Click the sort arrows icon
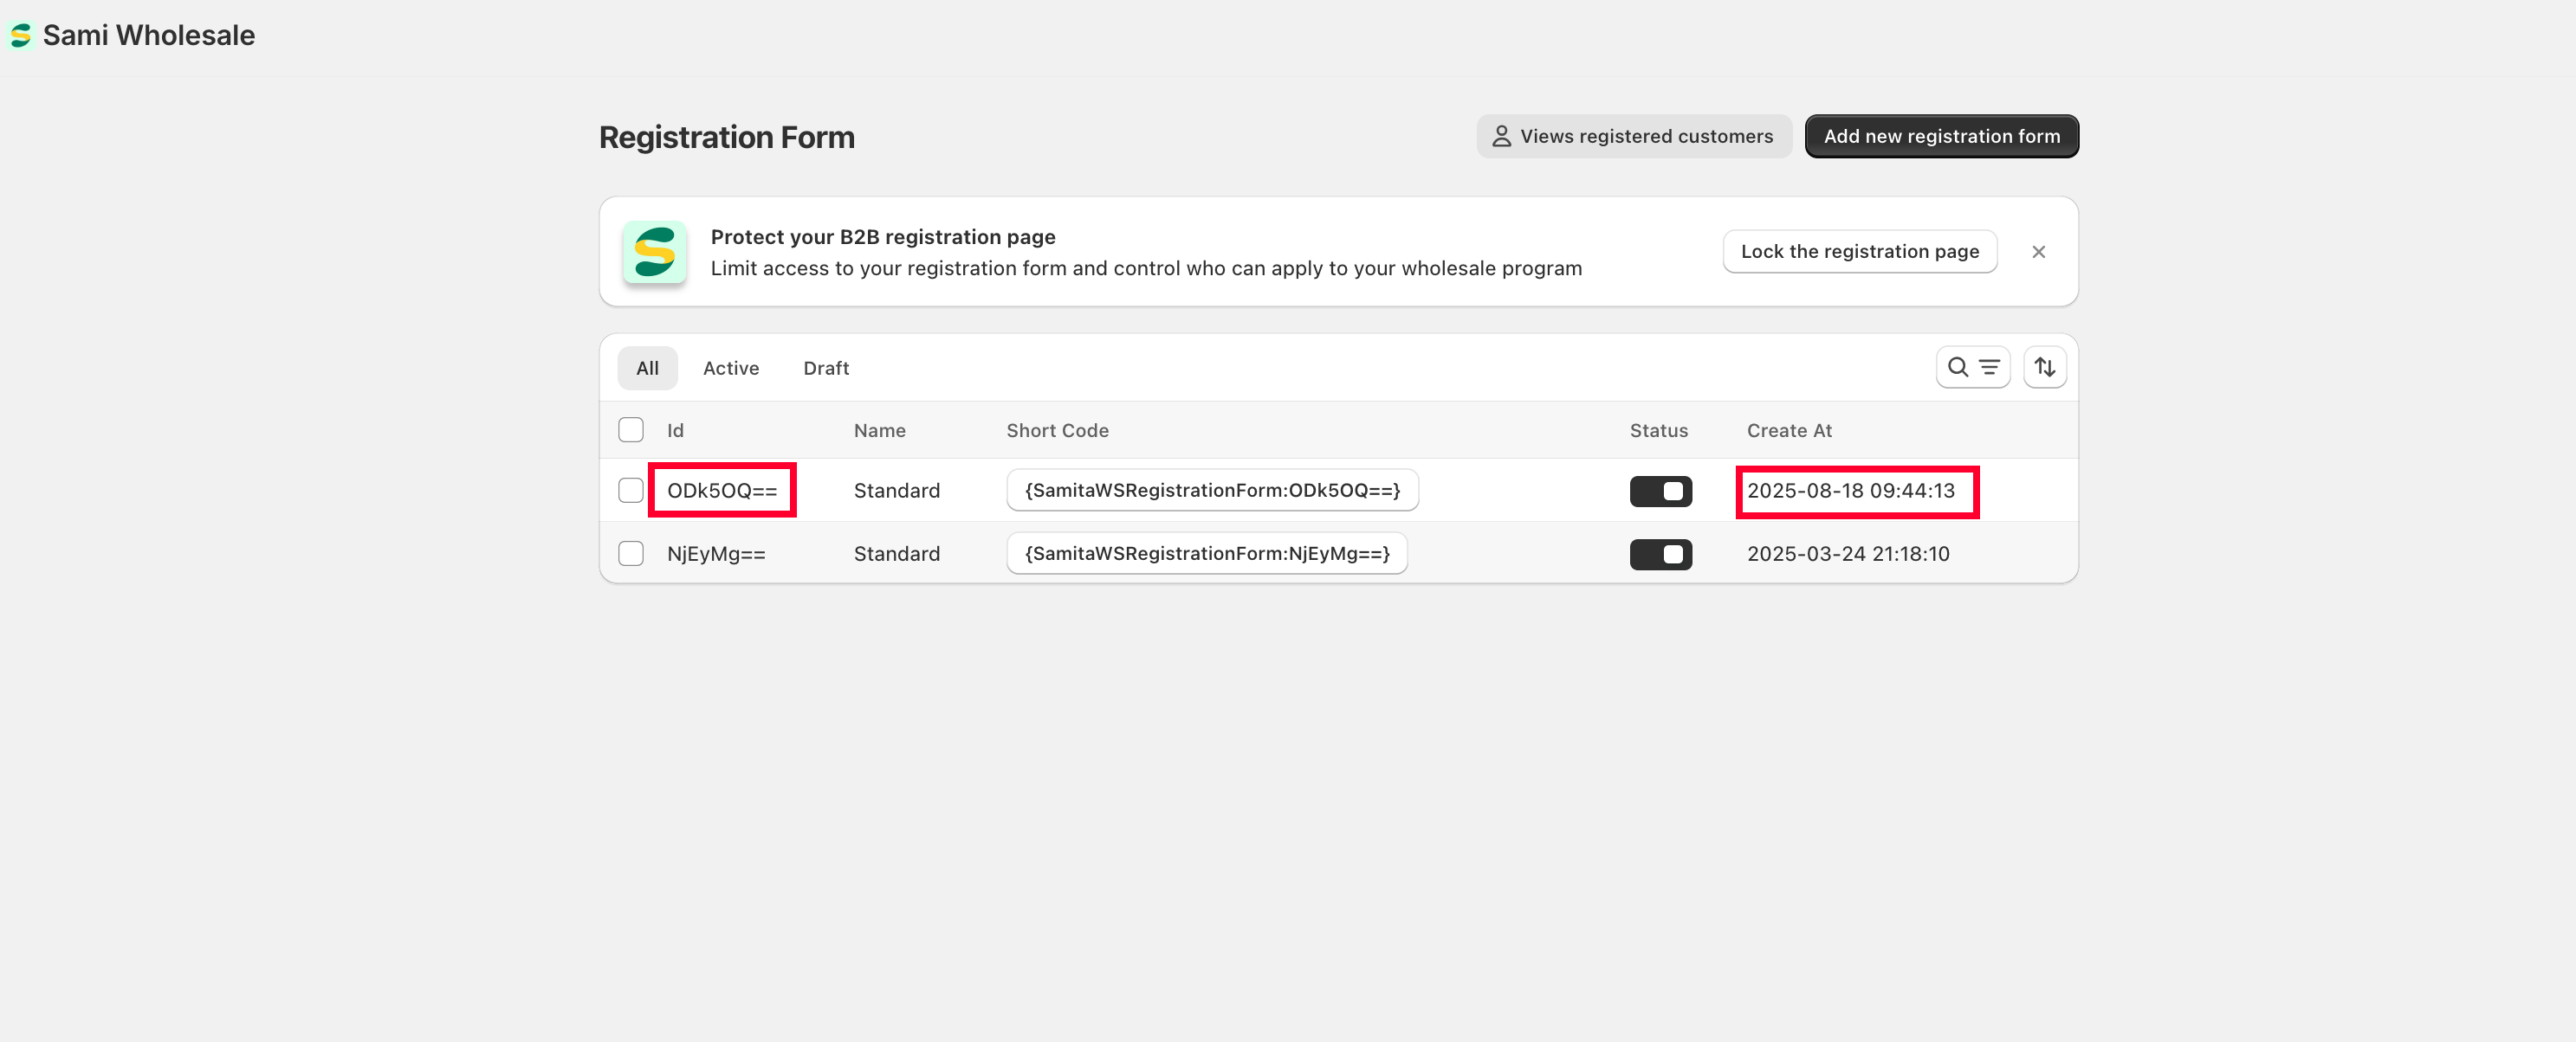 (x=2044, y=368)
